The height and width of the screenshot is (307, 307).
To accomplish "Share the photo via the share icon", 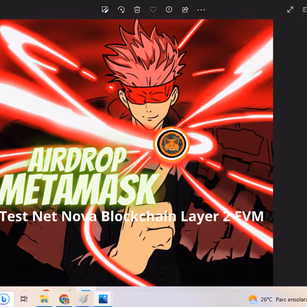I will pos(185,9).
